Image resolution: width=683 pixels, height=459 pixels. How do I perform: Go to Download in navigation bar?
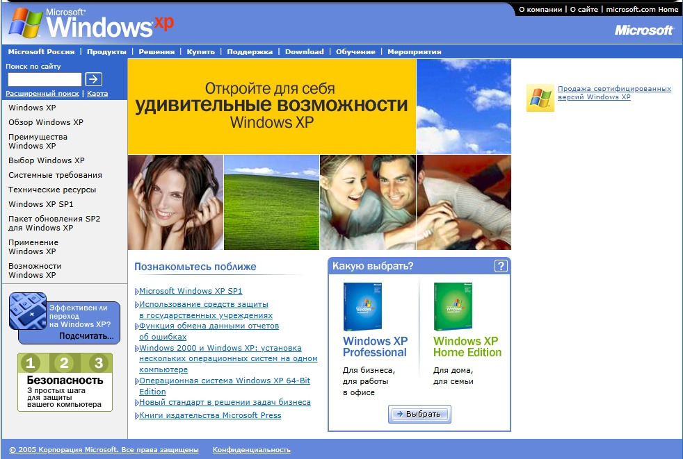tap(305, 51)
